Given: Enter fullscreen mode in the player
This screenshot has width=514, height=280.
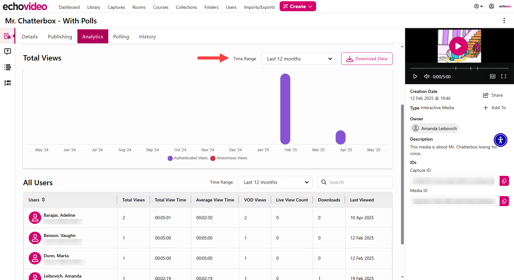Looking at the screenshot, I should [504, 76].
